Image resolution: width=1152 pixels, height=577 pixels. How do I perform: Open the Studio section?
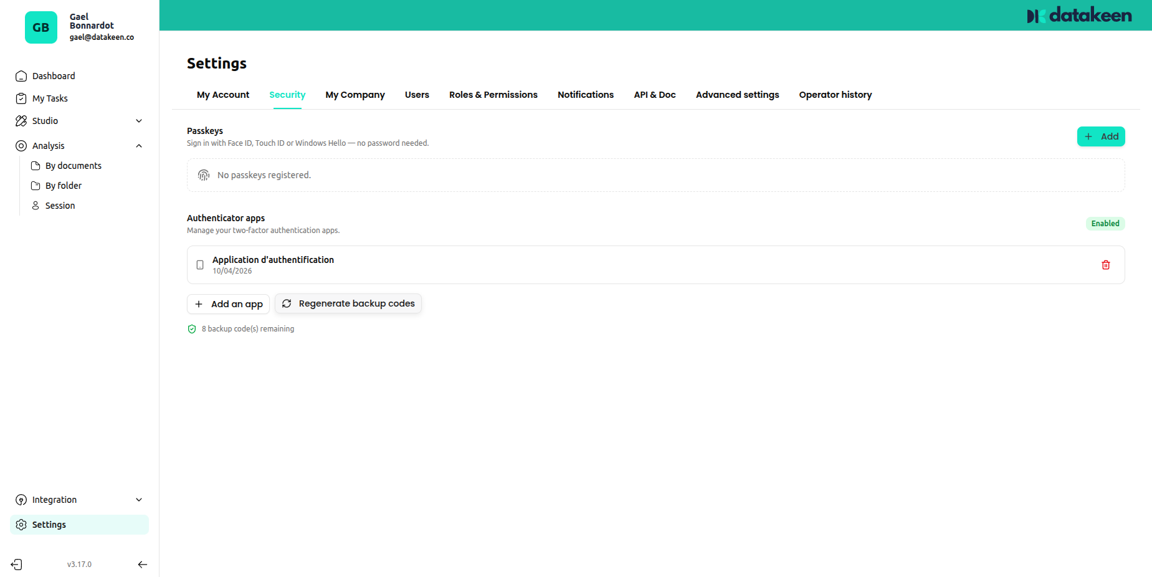click(x=45, y=120)
